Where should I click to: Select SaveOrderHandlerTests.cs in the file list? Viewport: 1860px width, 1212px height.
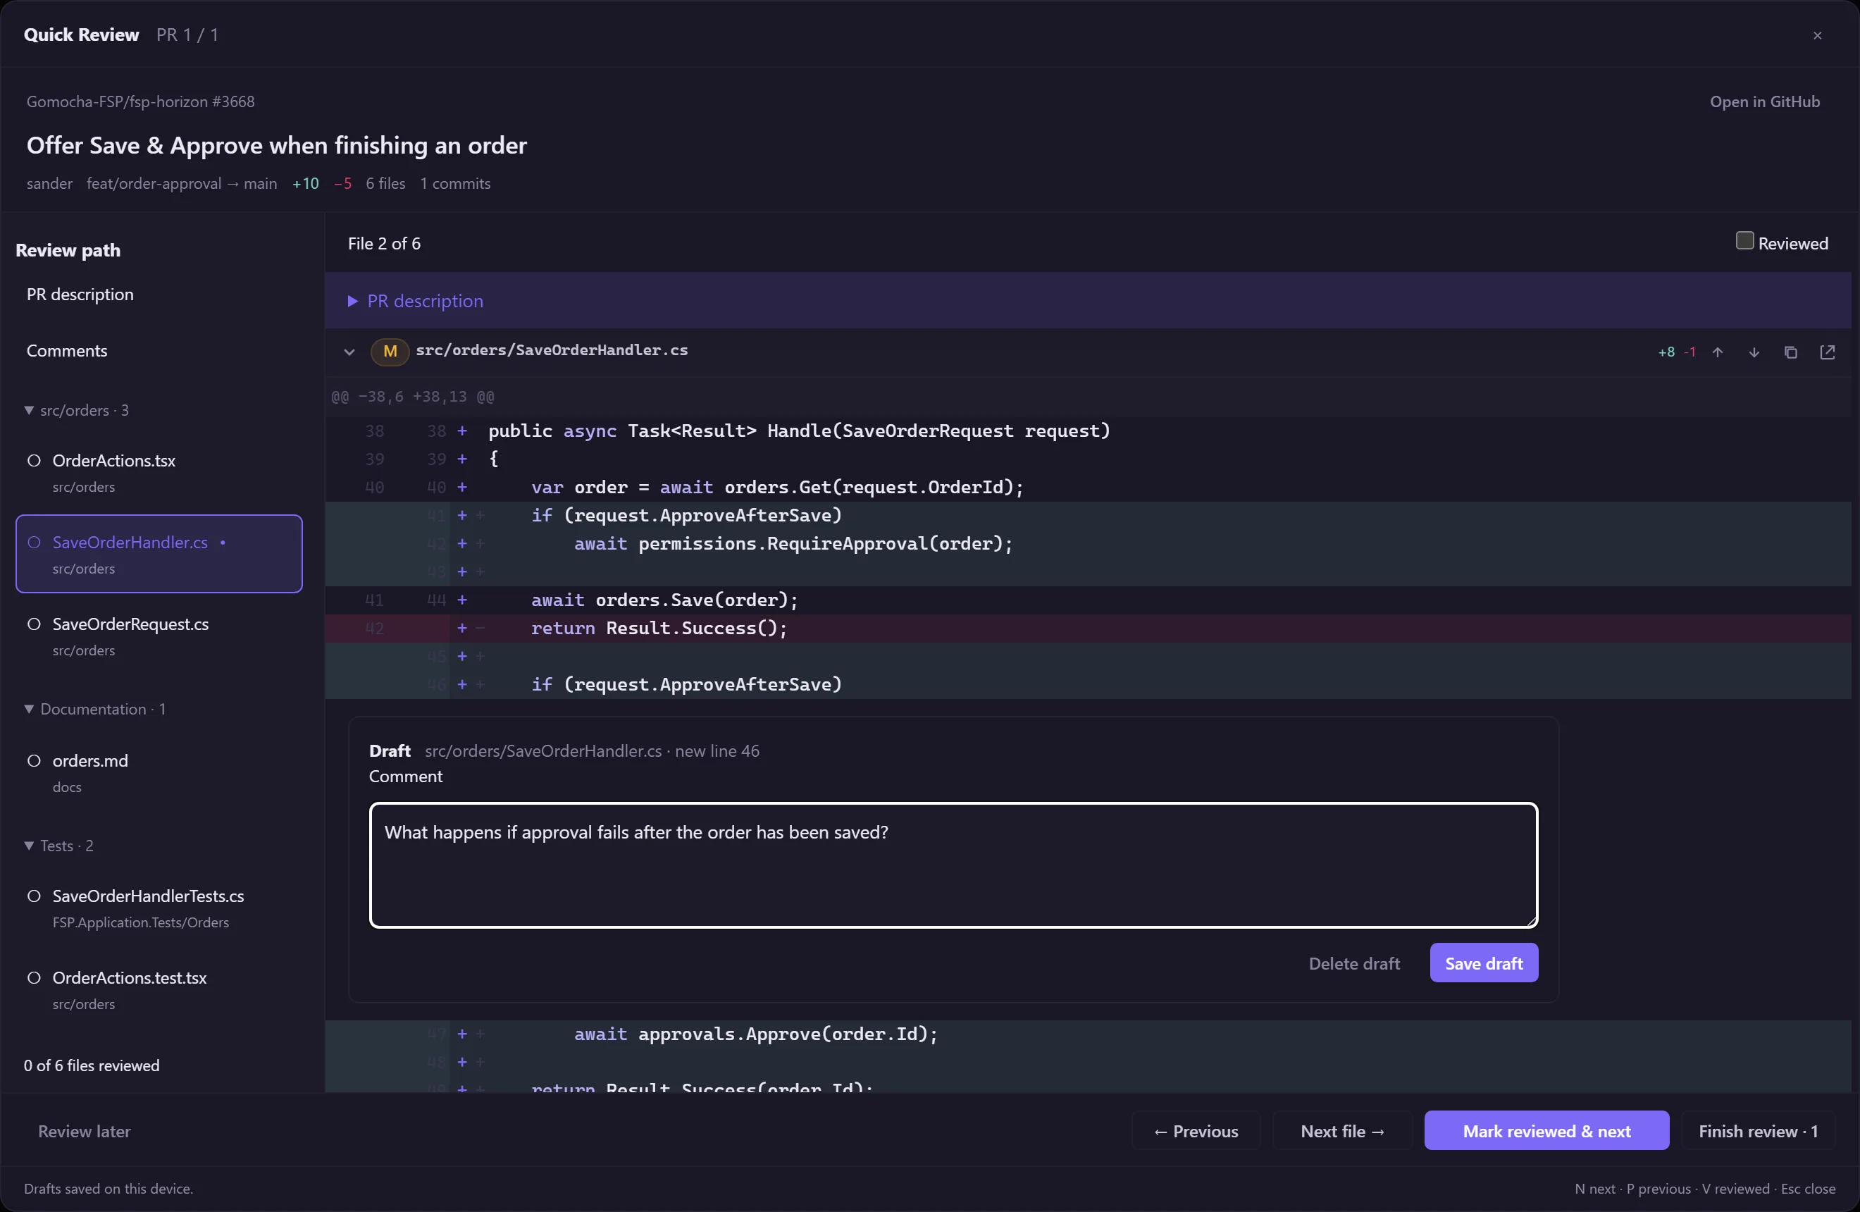click(159, 908)
